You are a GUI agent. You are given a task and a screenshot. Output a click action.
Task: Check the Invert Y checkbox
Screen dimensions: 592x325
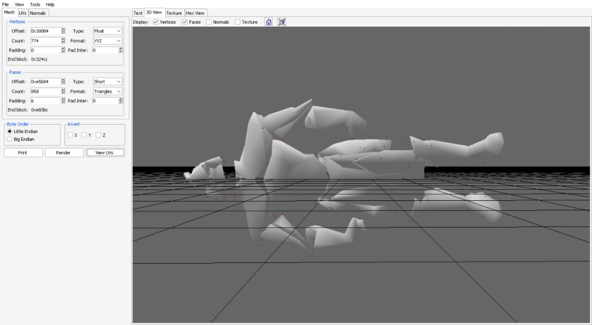[85, 135]
